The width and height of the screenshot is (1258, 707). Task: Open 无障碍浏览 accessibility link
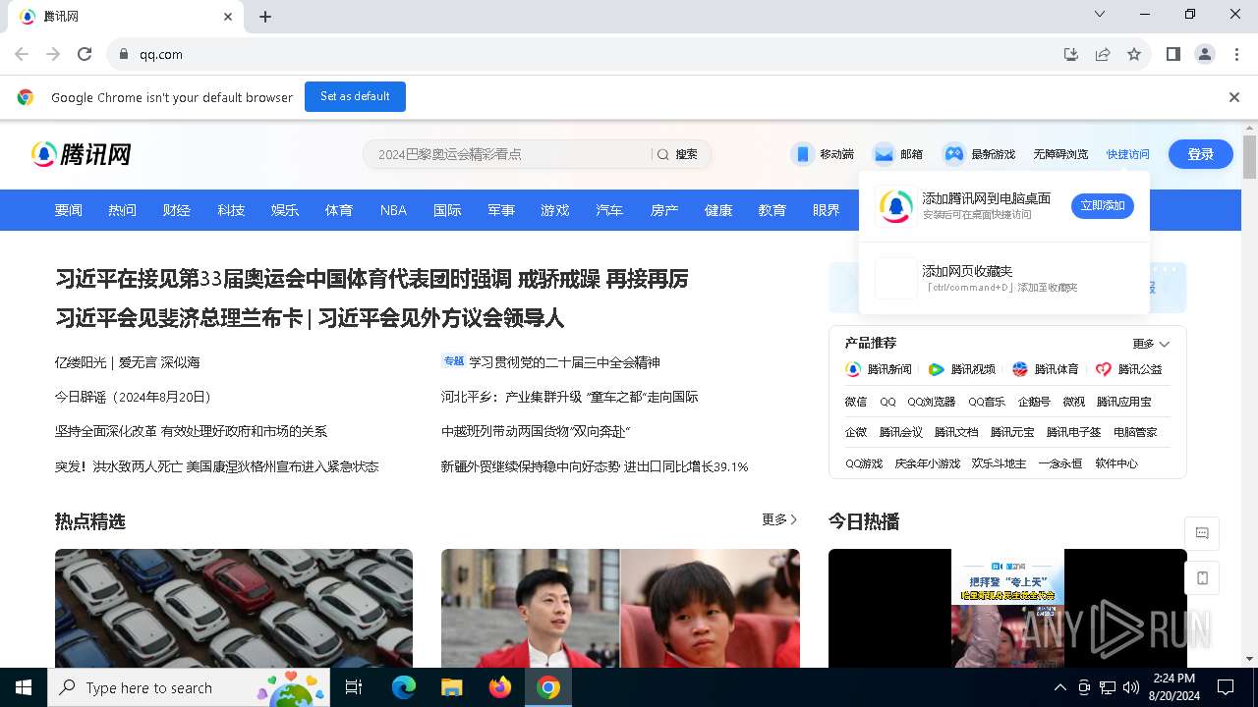click(1060, 154)
